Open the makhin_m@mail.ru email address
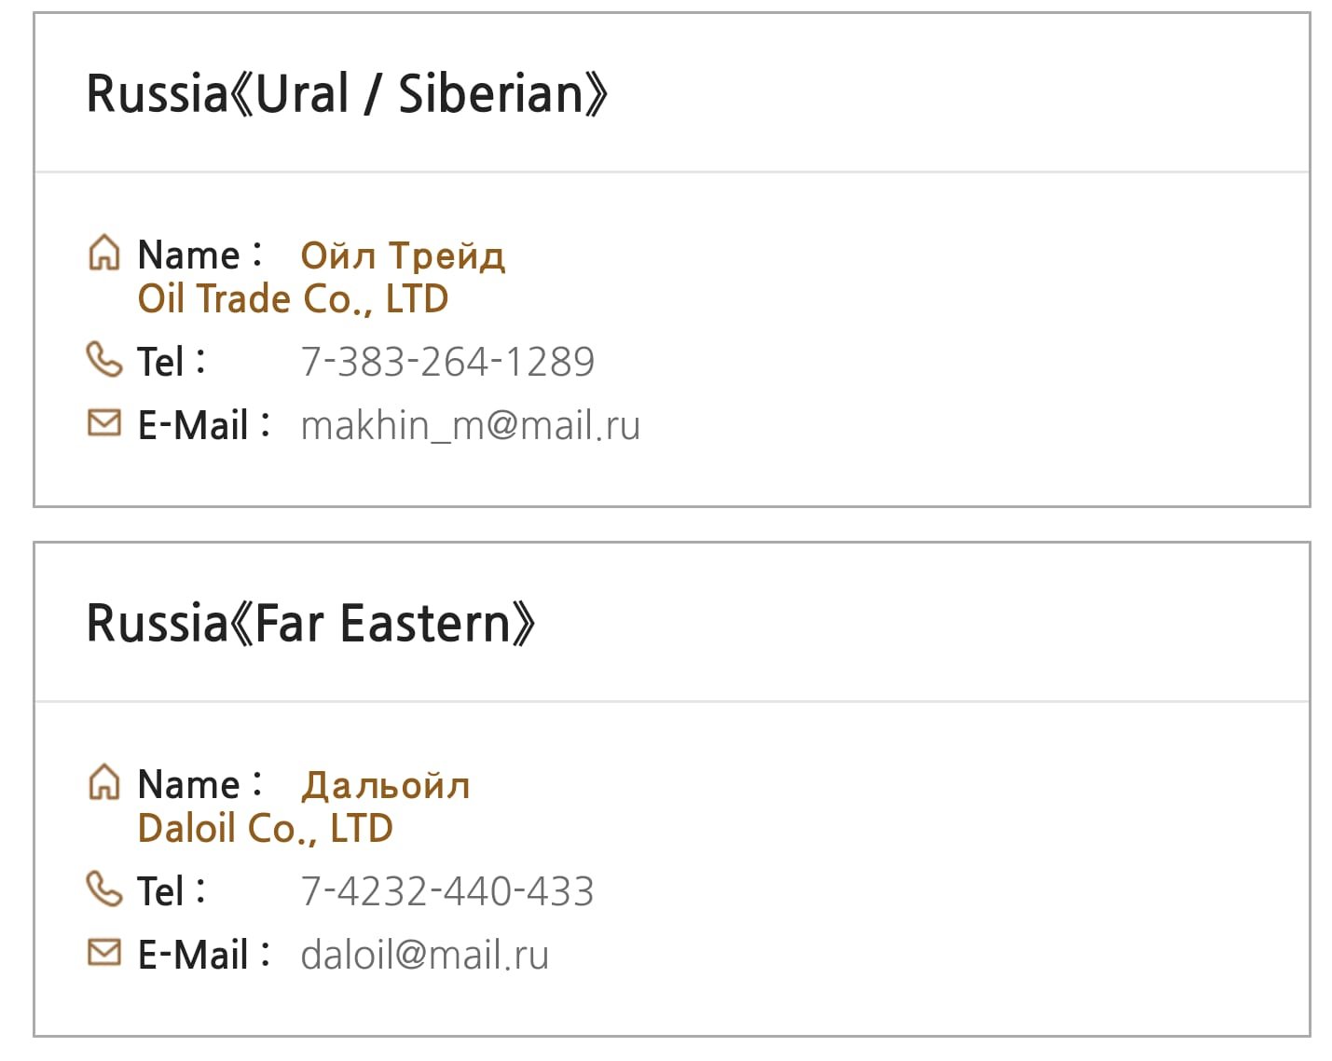 tap(471, 425)
